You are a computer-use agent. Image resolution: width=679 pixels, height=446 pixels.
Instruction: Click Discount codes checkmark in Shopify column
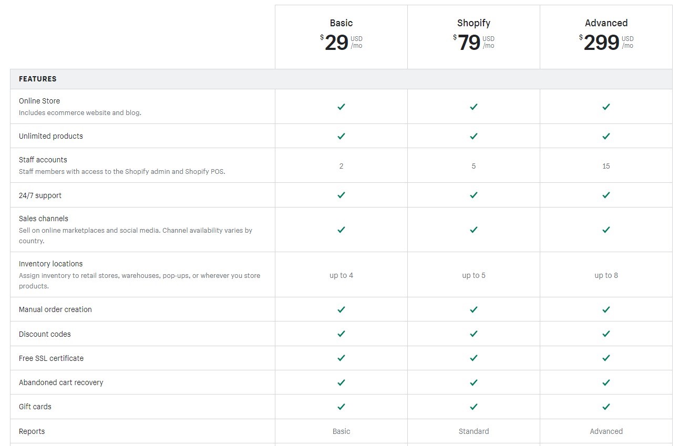(474, 334)
